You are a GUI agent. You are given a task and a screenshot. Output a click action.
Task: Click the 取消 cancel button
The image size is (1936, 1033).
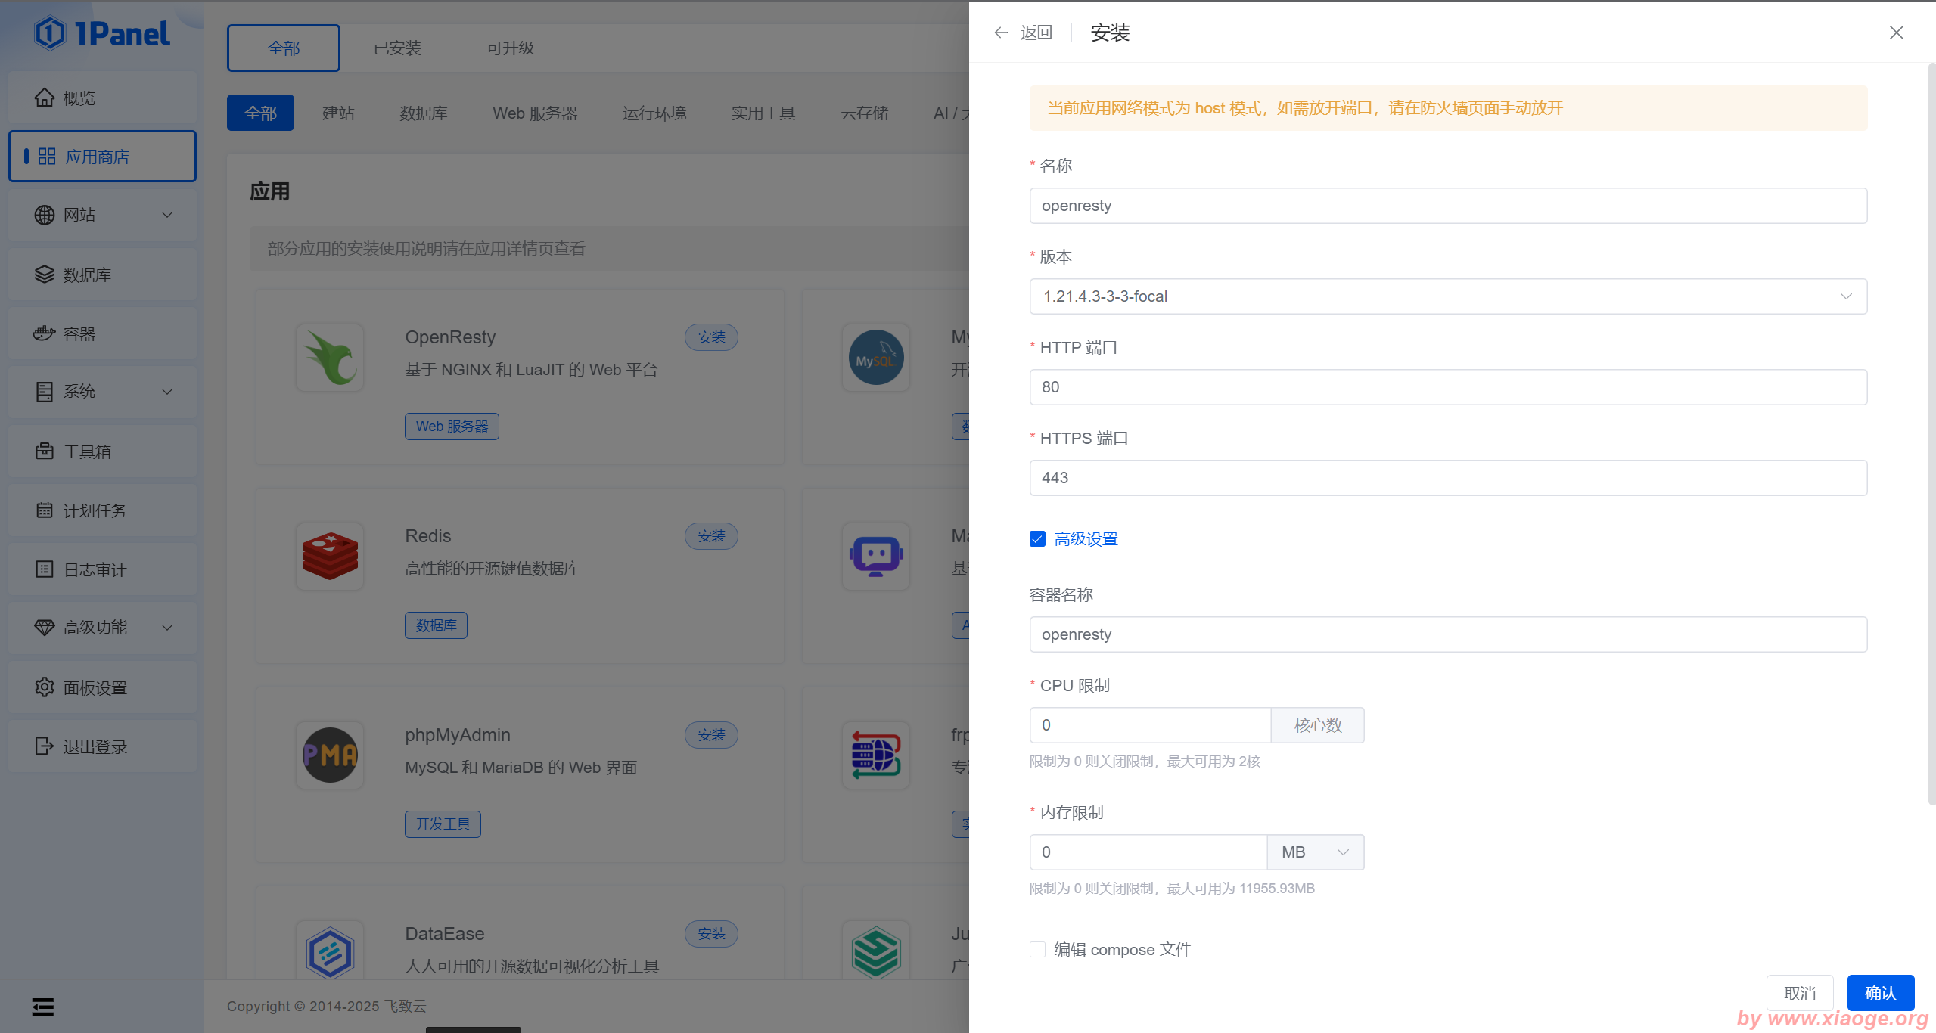(x=1799, y=993)
